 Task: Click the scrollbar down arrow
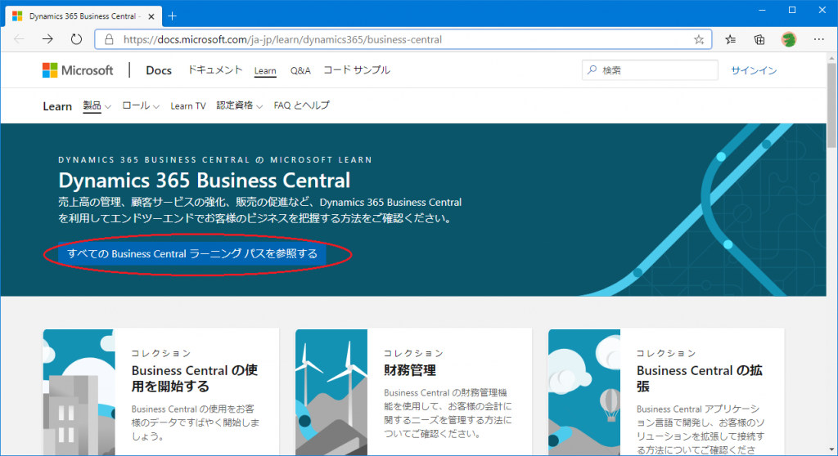click(x=831, y=450)
